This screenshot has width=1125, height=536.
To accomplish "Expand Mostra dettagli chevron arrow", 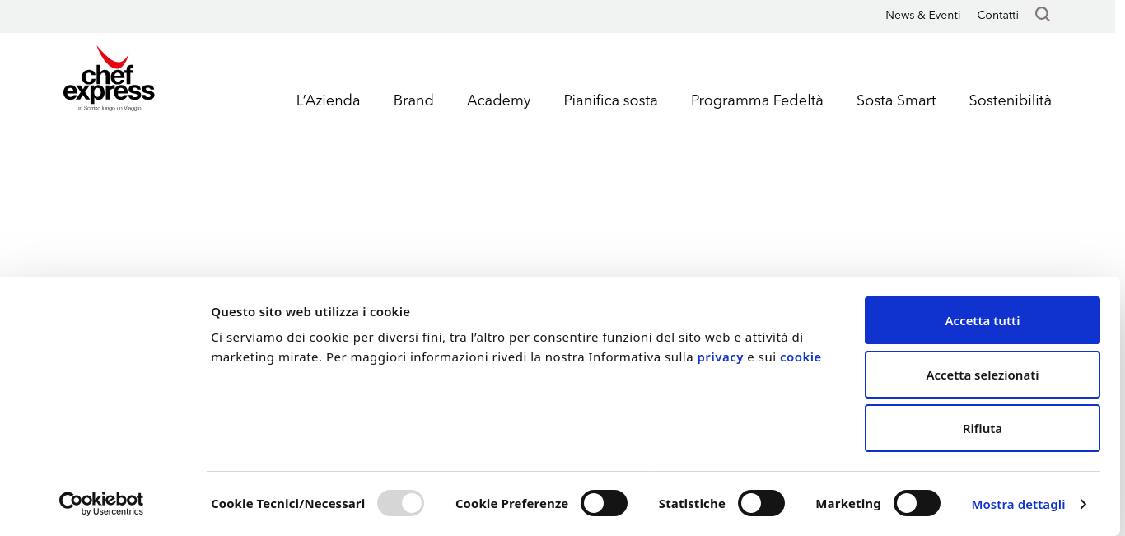I will click(1083, 504).
